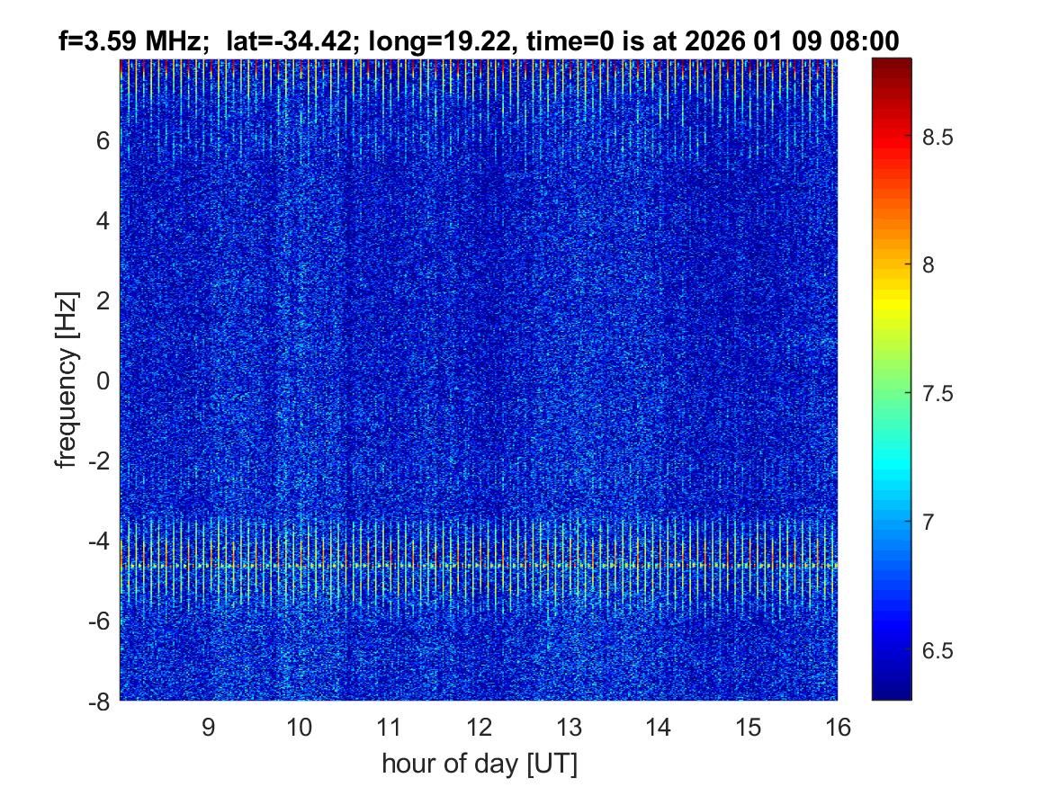The height and width of the screenshot is (787, 1050).
Task: Click spectrogram signal line at 12 UT
Action: tap(479, 566)
